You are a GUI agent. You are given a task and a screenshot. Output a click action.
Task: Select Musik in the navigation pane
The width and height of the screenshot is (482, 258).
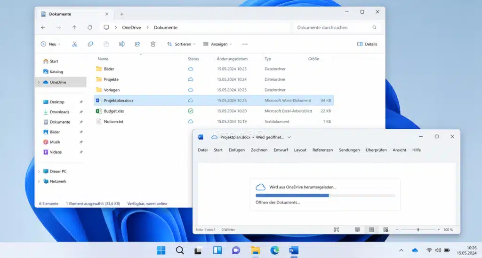[55, 142]
